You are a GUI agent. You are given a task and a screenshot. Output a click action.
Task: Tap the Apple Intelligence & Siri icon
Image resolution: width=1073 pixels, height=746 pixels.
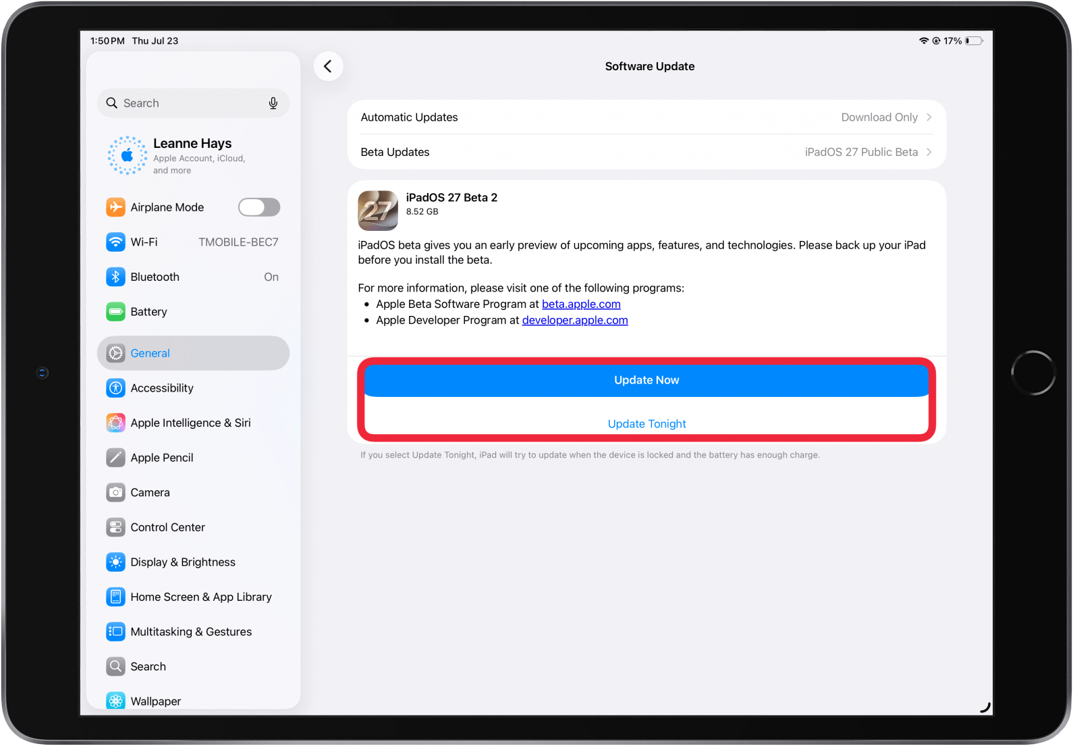click(x=115, y=423)
